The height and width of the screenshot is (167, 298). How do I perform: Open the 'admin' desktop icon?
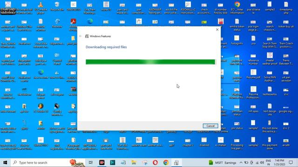(41, 125)
